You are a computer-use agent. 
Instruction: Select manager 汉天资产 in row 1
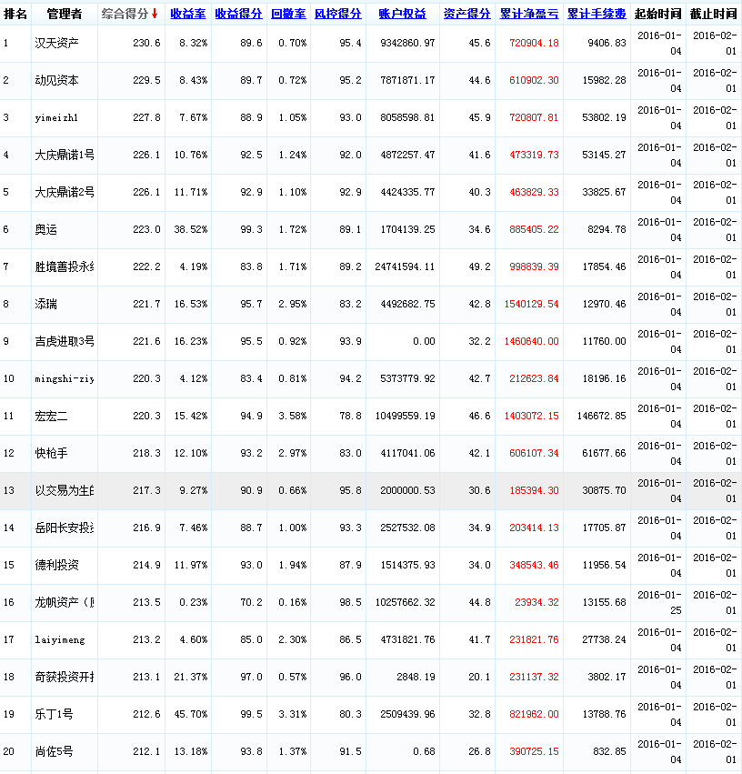pyautogui.click(x=56, y=43)
